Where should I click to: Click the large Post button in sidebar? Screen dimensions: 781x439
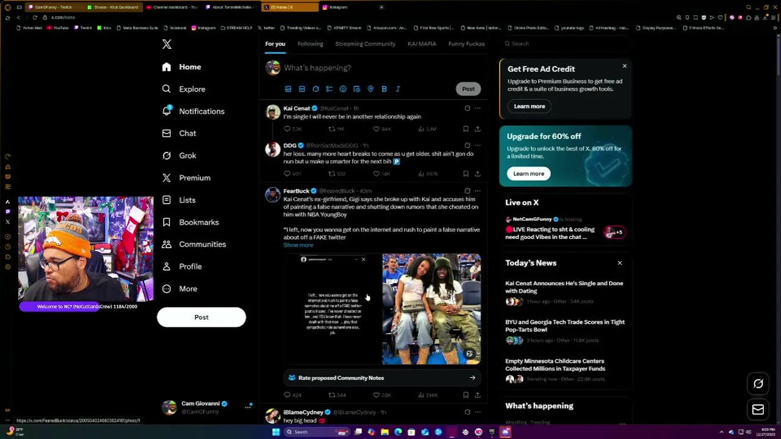pyautogui.click(x=201, y=317)
